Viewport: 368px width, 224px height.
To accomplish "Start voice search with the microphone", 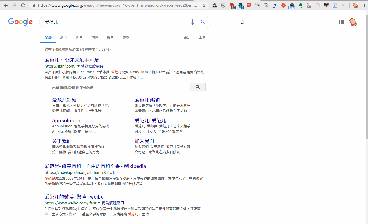I will click(193, 22).
